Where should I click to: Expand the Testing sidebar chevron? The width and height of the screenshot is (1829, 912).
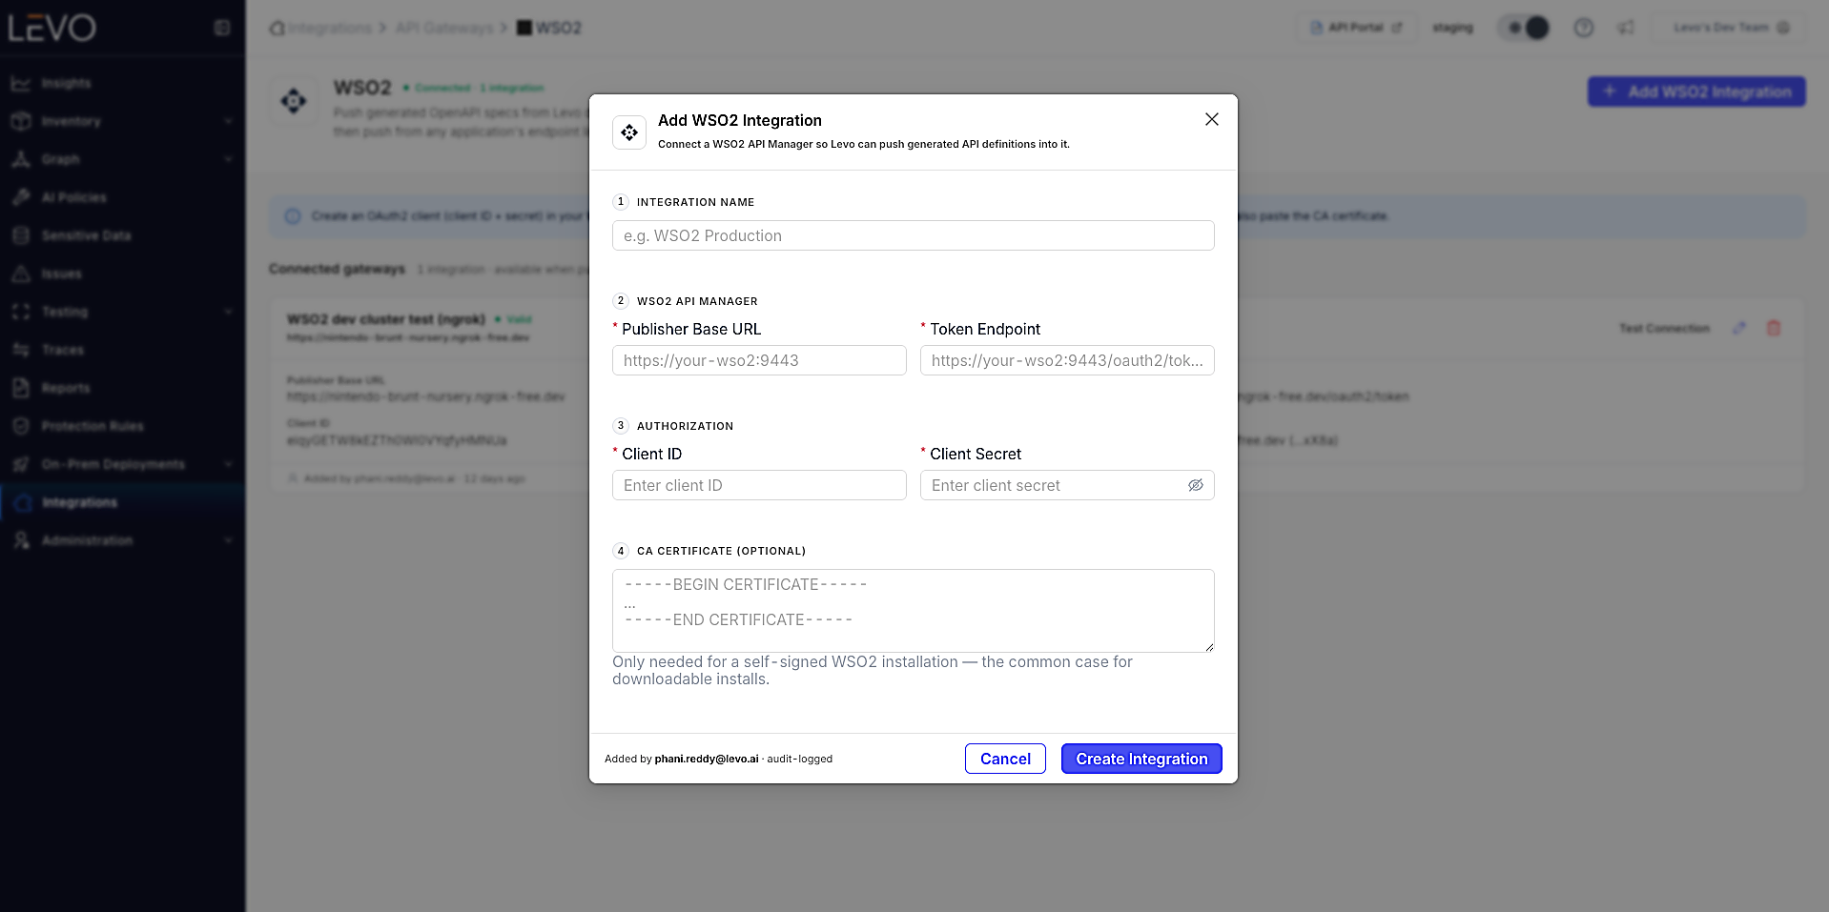coord(228,312)
